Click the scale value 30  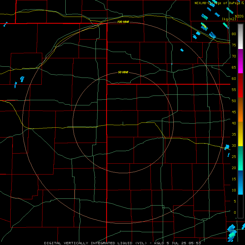(x=234, y=145)
